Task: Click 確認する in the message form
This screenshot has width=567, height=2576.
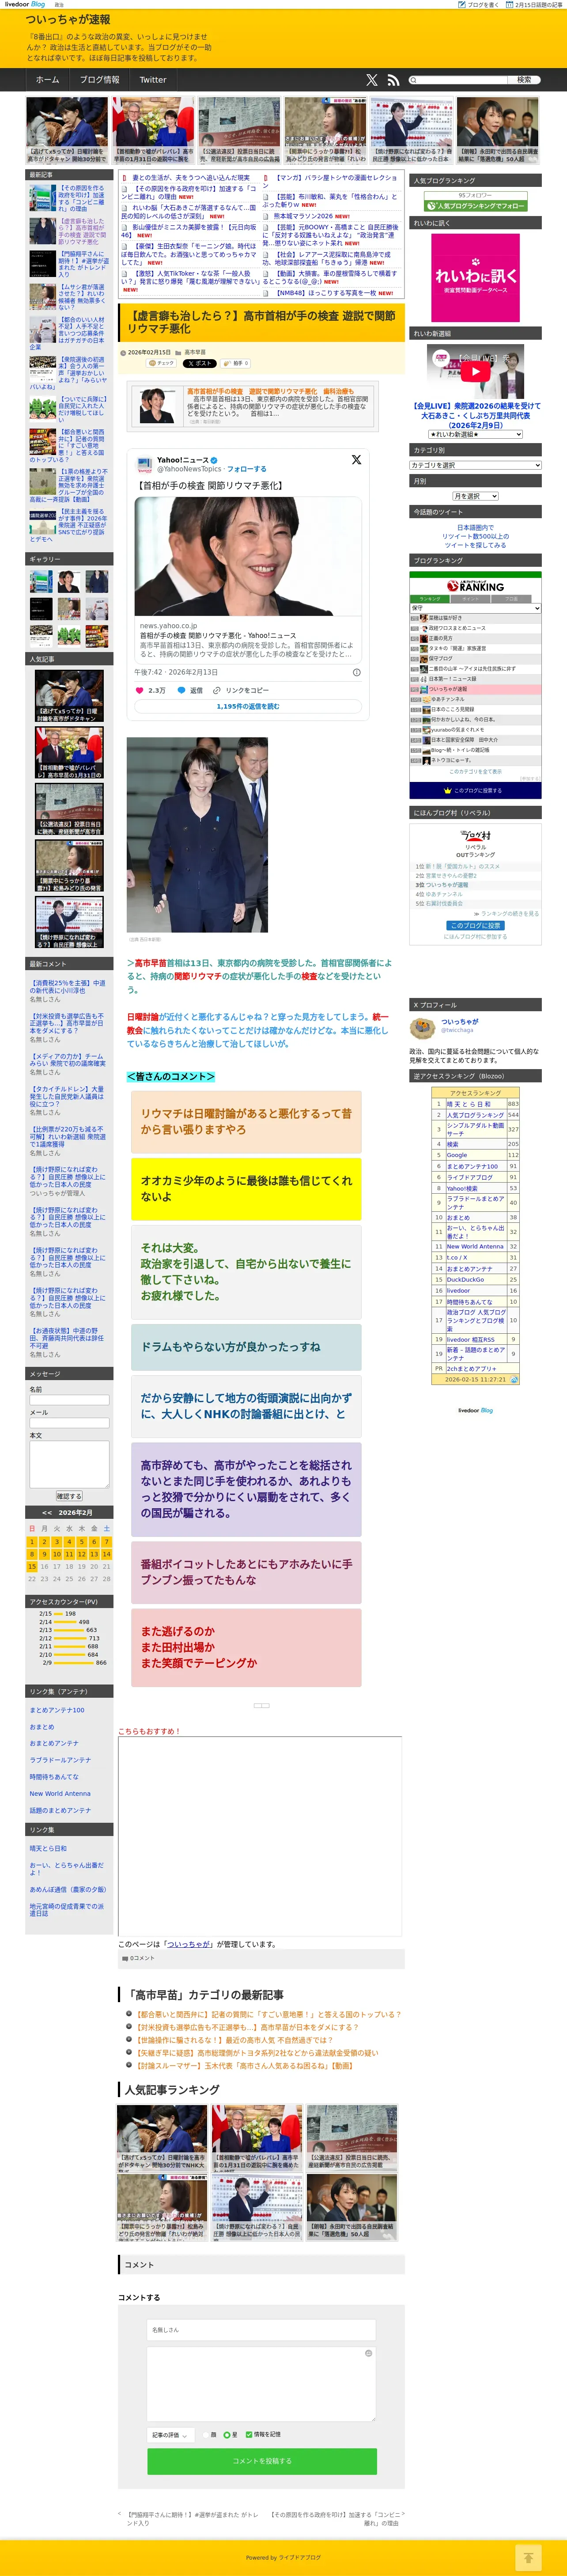Action: tap(69, 1496)
